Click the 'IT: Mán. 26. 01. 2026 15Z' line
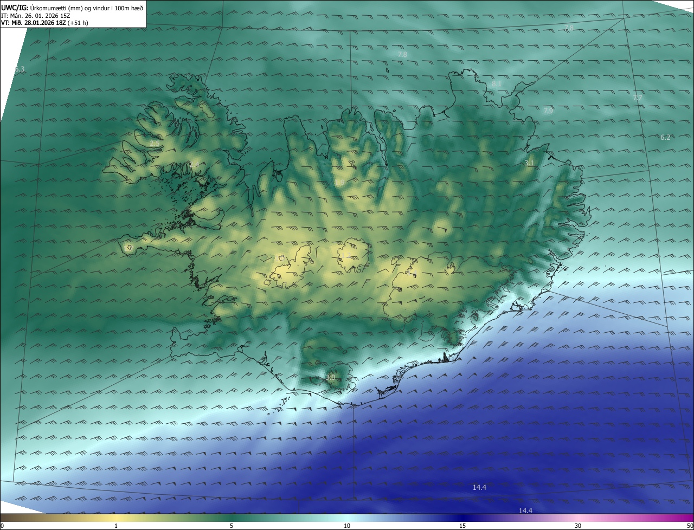The height and width of the screenshot is (530, 694). pos(35,16)
